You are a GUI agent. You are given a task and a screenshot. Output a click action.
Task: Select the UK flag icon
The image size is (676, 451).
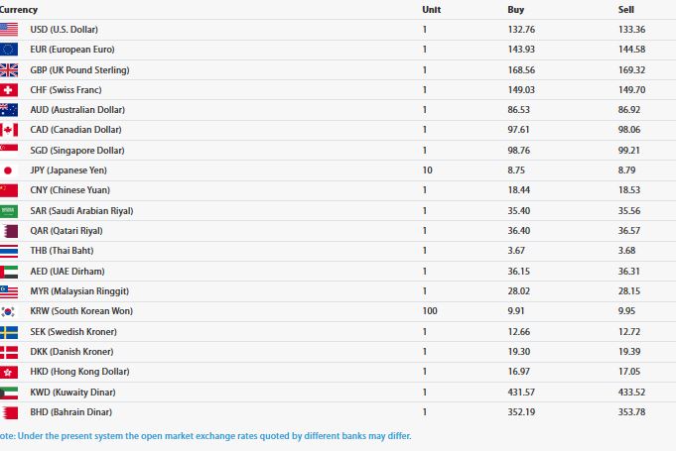coord(9,69)
